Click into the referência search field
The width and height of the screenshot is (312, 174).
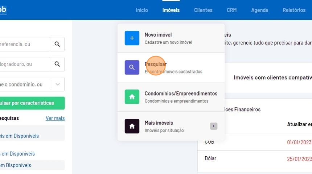tap(24, 44)
